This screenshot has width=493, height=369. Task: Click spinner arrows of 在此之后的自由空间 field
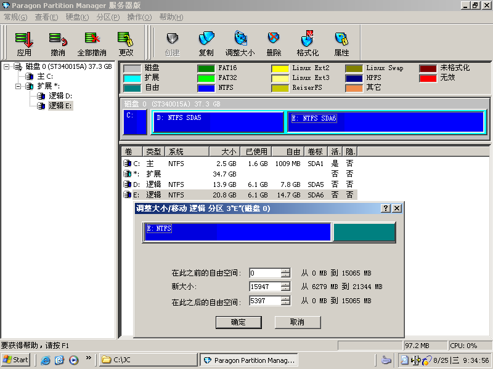[285, 301]
